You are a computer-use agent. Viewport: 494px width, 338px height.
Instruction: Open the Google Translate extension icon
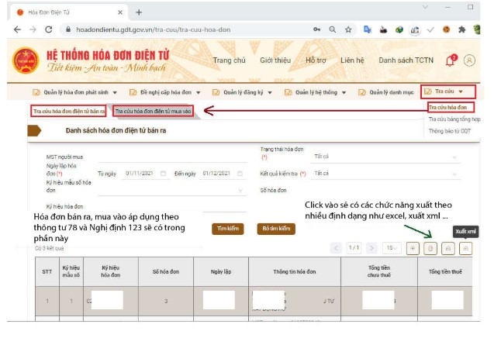[368, 29]
